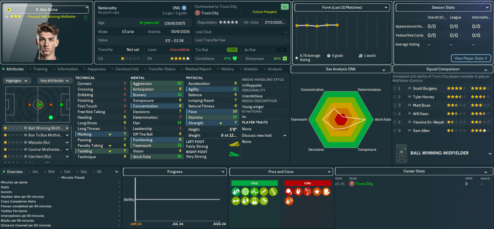Click the View Player Stats button

(x=471, y=58)
